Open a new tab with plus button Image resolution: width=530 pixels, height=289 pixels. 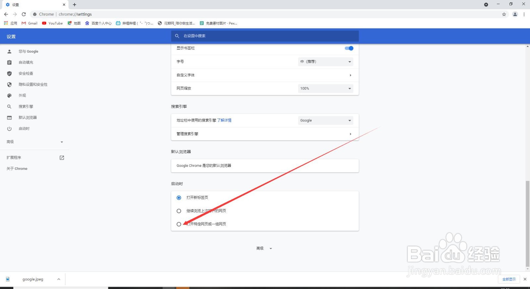pos(75,5)
